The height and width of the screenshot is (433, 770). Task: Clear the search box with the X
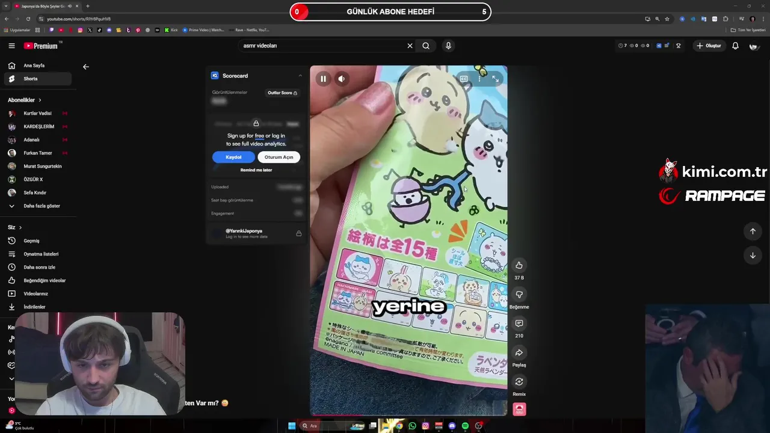[x=410, y=46]
